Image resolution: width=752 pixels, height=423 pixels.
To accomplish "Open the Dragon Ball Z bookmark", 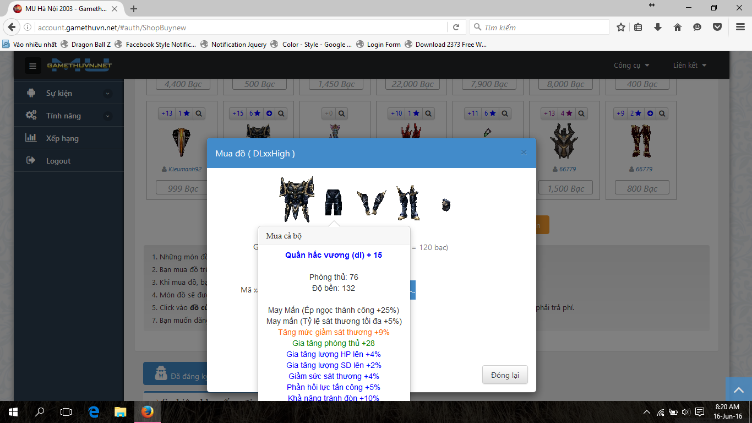I will (86, 45).
